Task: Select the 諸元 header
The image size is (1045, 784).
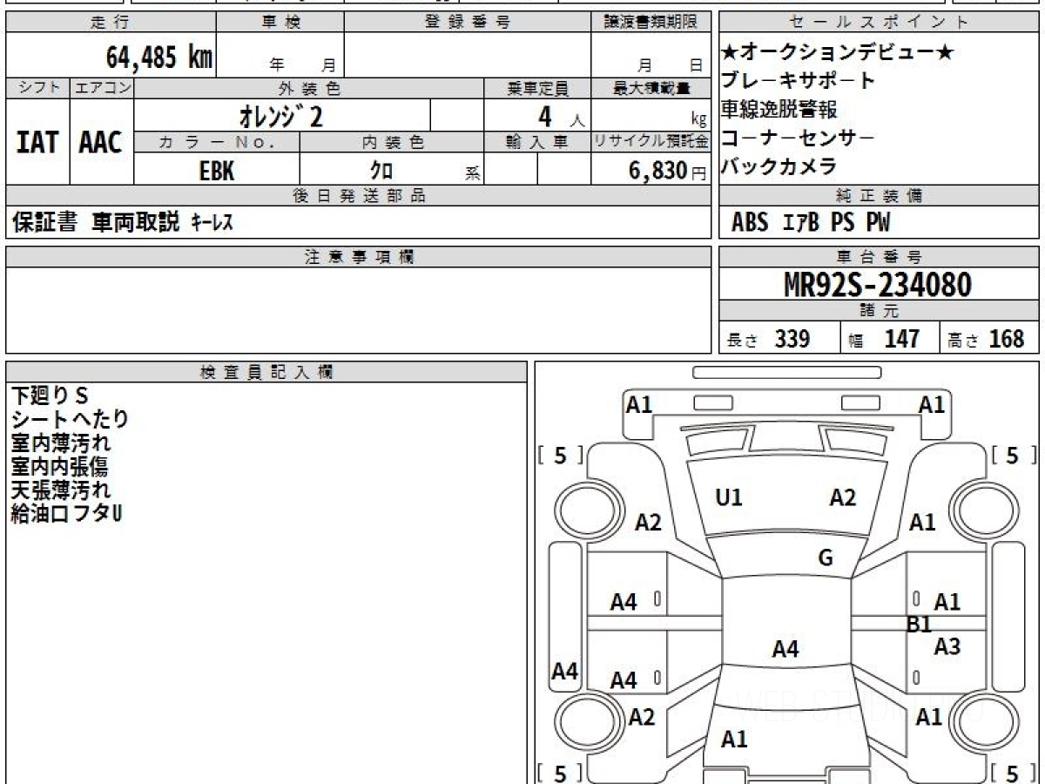Action: [879, 311]
